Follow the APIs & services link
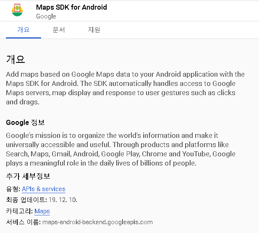Image resolution: width=259 pixels, height=233 pixels. pyautogui.click(x=44, y=189)
